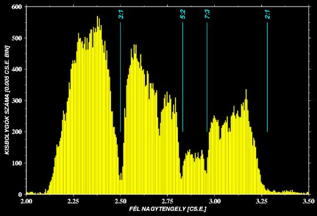Click the y-axis value 100
Image resolution: width=317 pixels, height=216 pixels.
coord(17,163)
